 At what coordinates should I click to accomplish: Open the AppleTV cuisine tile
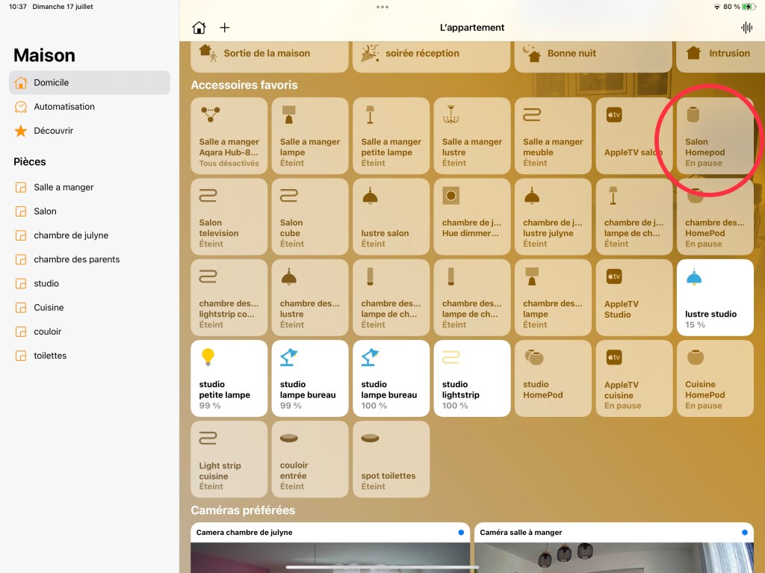pyautogui.click(x=634, y=378)
